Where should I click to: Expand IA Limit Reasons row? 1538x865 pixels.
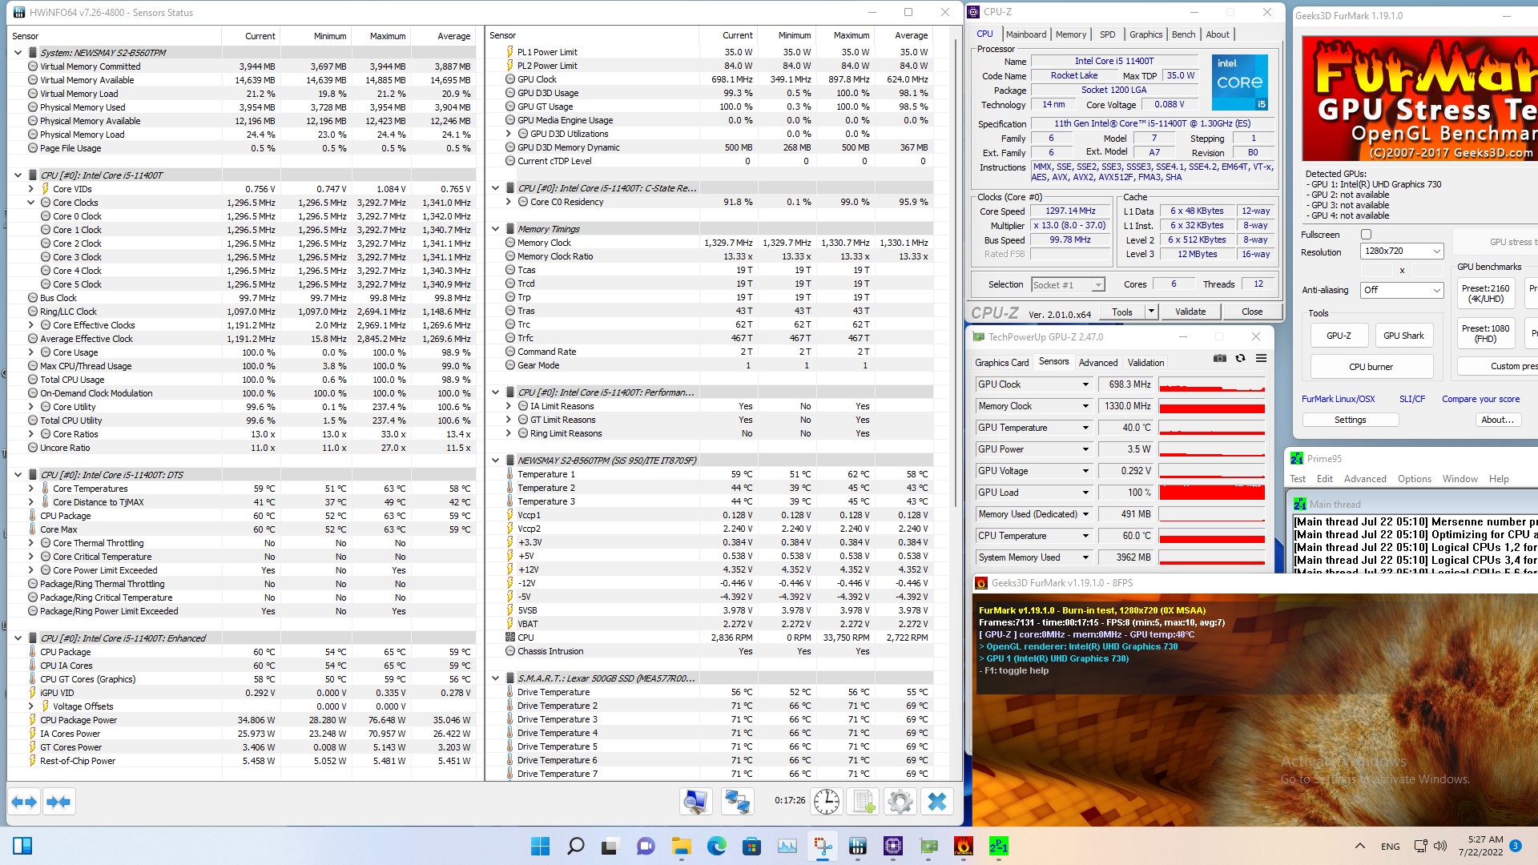509,406
